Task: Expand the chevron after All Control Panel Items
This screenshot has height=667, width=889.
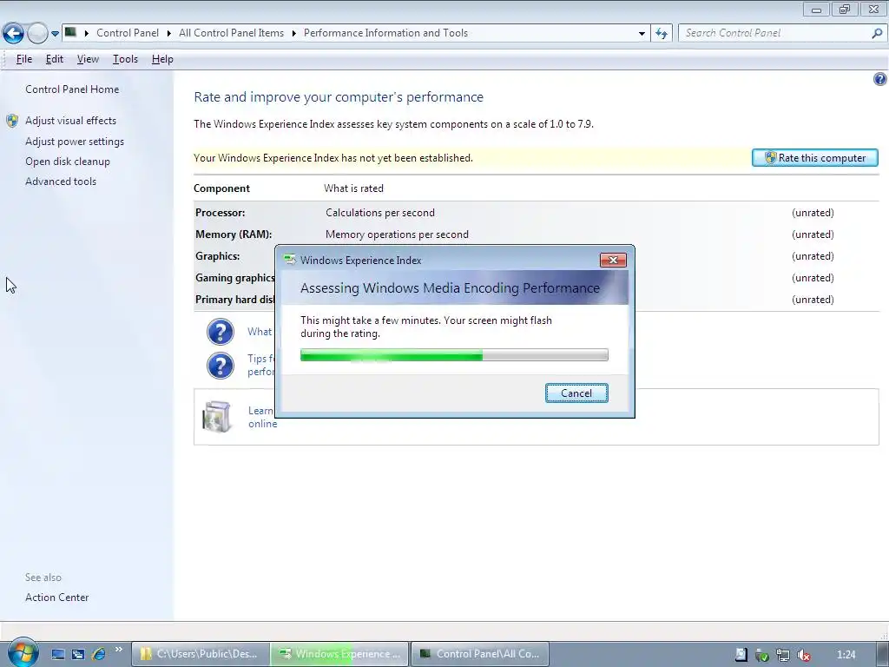Action: point(293,33)
